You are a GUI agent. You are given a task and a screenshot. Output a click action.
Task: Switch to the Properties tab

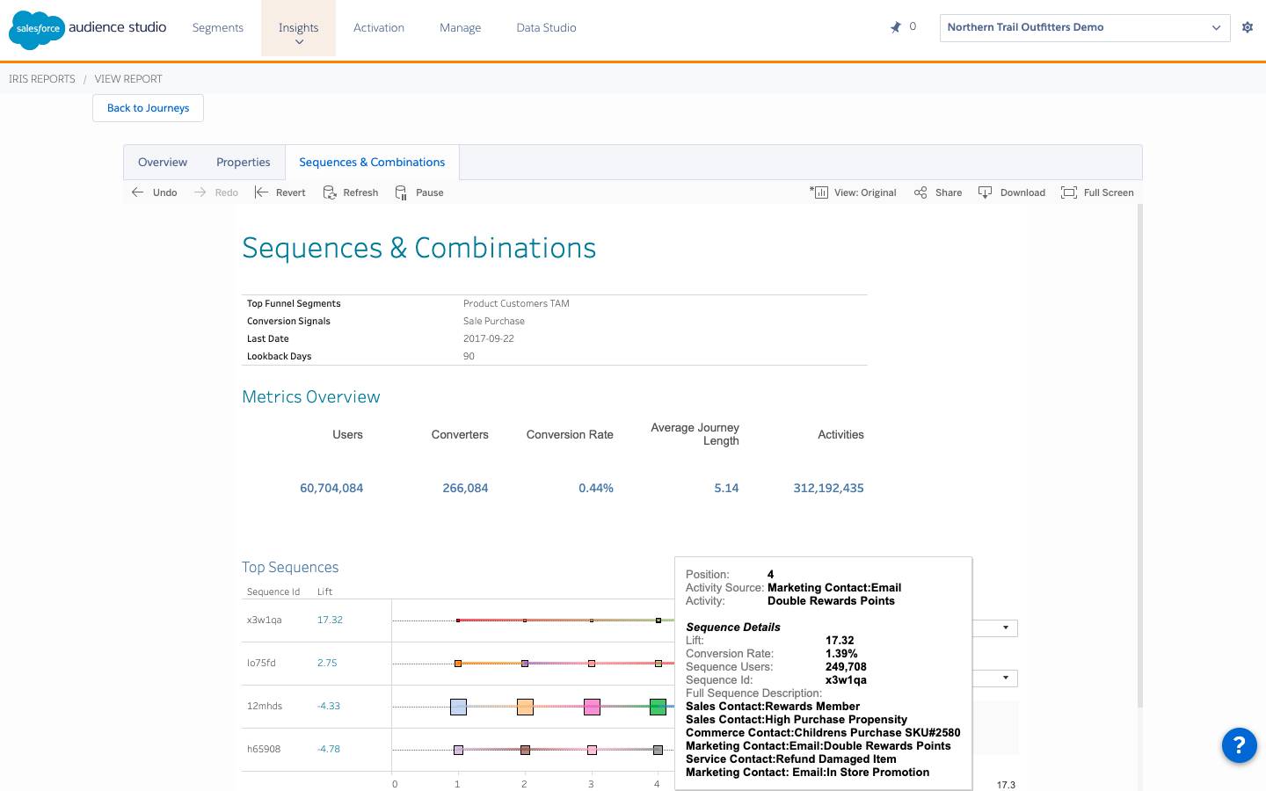(244, 163)
